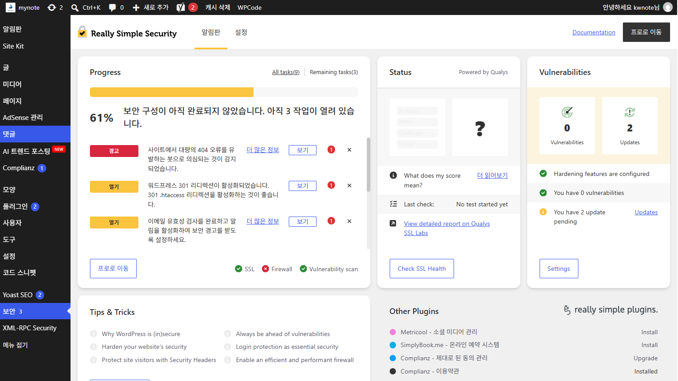Open the 새로 추가 admin bar menu
678x381 pixels.
[x=151, y=7]
